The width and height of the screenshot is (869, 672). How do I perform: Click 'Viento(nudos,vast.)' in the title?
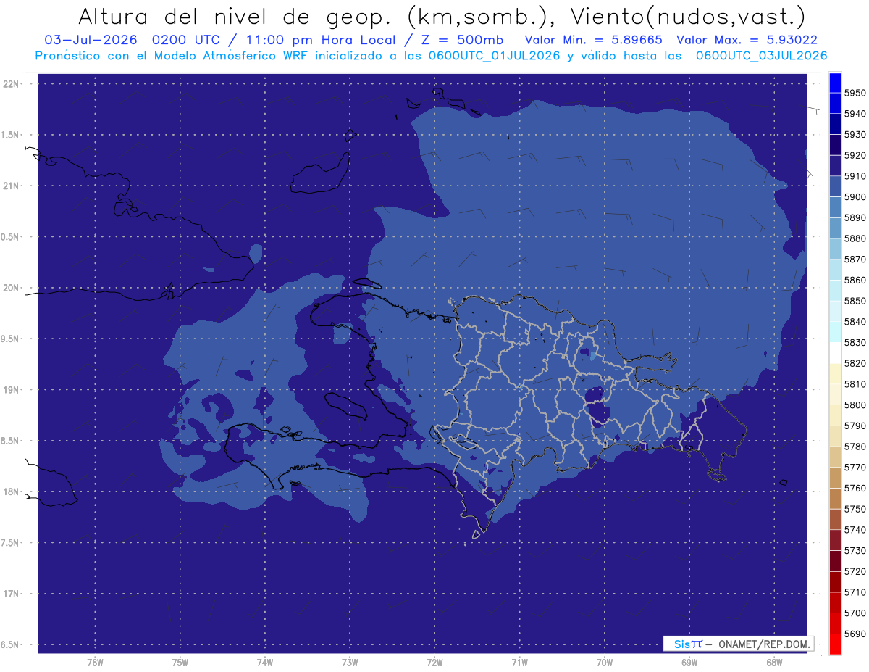(687, 17)
